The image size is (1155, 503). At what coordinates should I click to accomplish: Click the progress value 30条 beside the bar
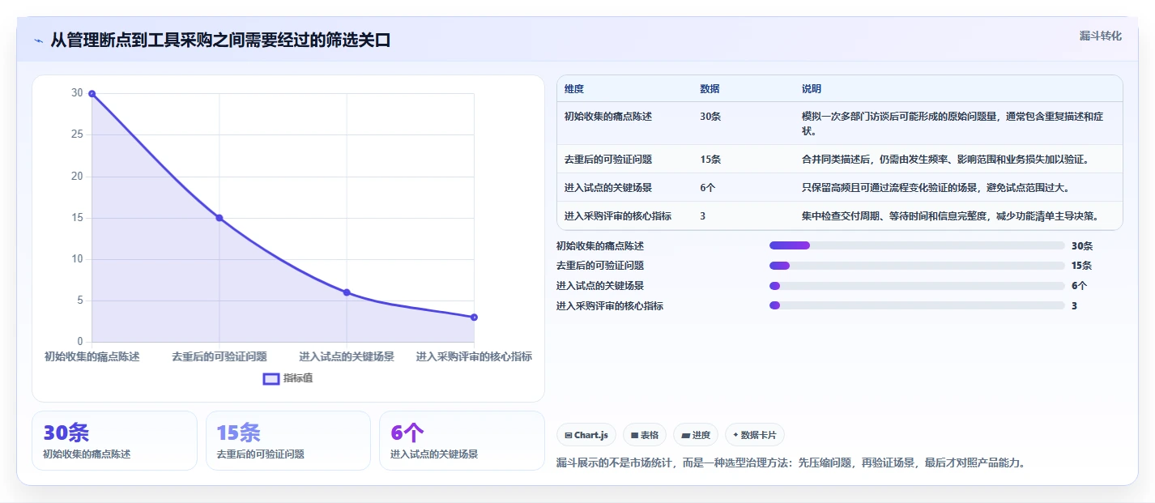[x=1082, y=245]
